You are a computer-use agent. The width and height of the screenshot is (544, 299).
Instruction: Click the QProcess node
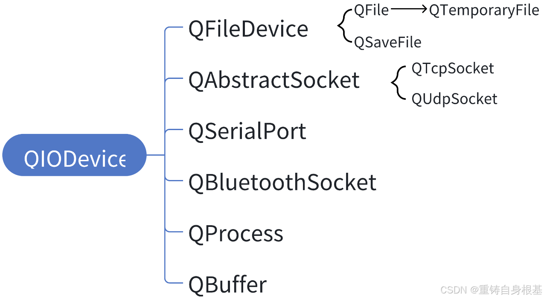click(236, 234)
